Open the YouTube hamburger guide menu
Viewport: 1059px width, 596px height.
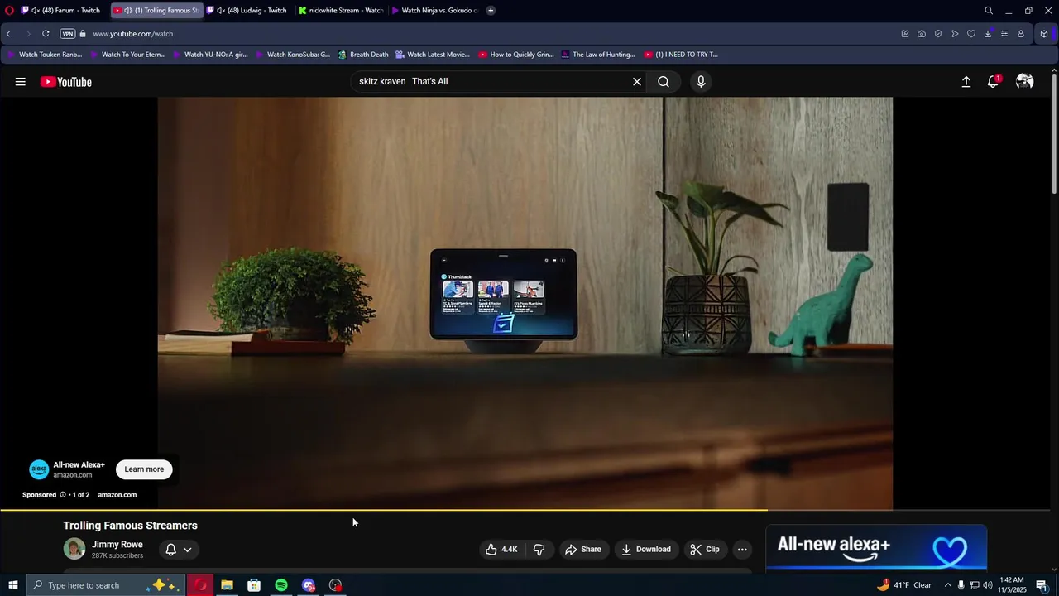coord(20,82)
